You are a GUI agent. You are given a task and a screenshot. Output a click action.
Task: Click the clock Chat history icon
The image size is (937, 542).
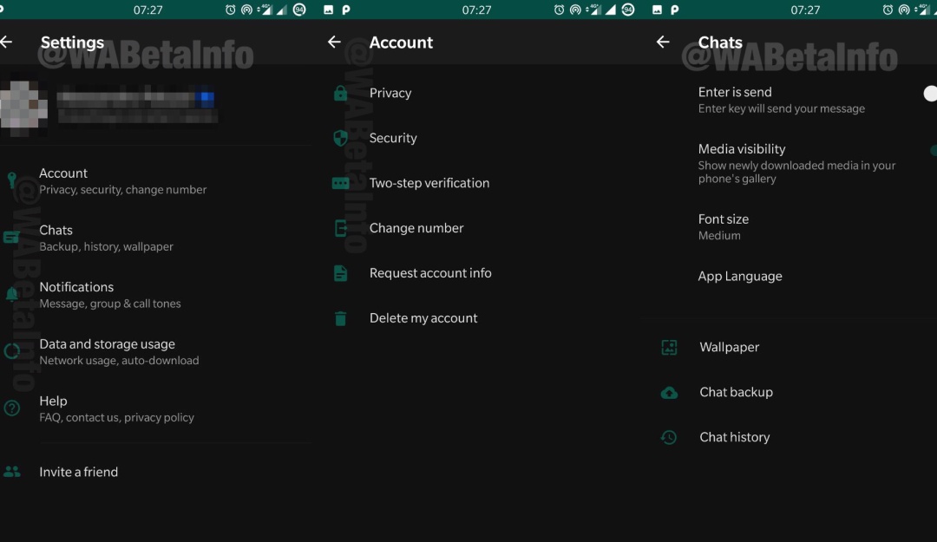(x=669, y=437)
